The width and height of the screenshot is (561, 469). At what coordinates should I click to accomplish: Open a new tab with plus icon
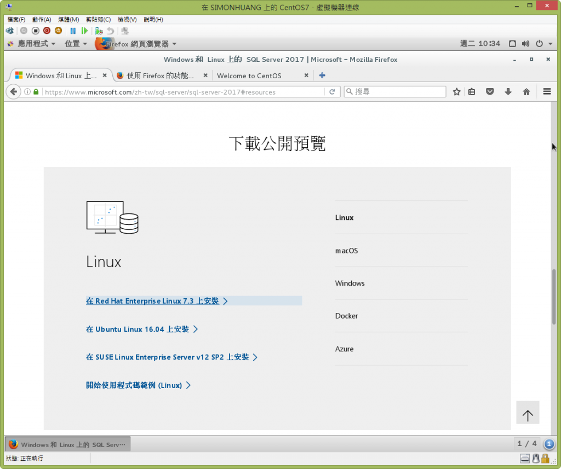(x=322, y=76)
